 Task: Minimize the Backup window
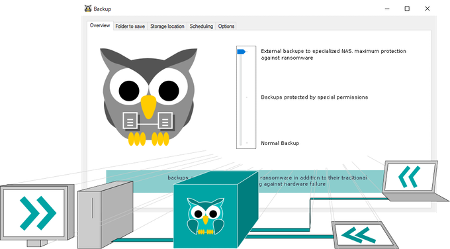coord(387,9)
